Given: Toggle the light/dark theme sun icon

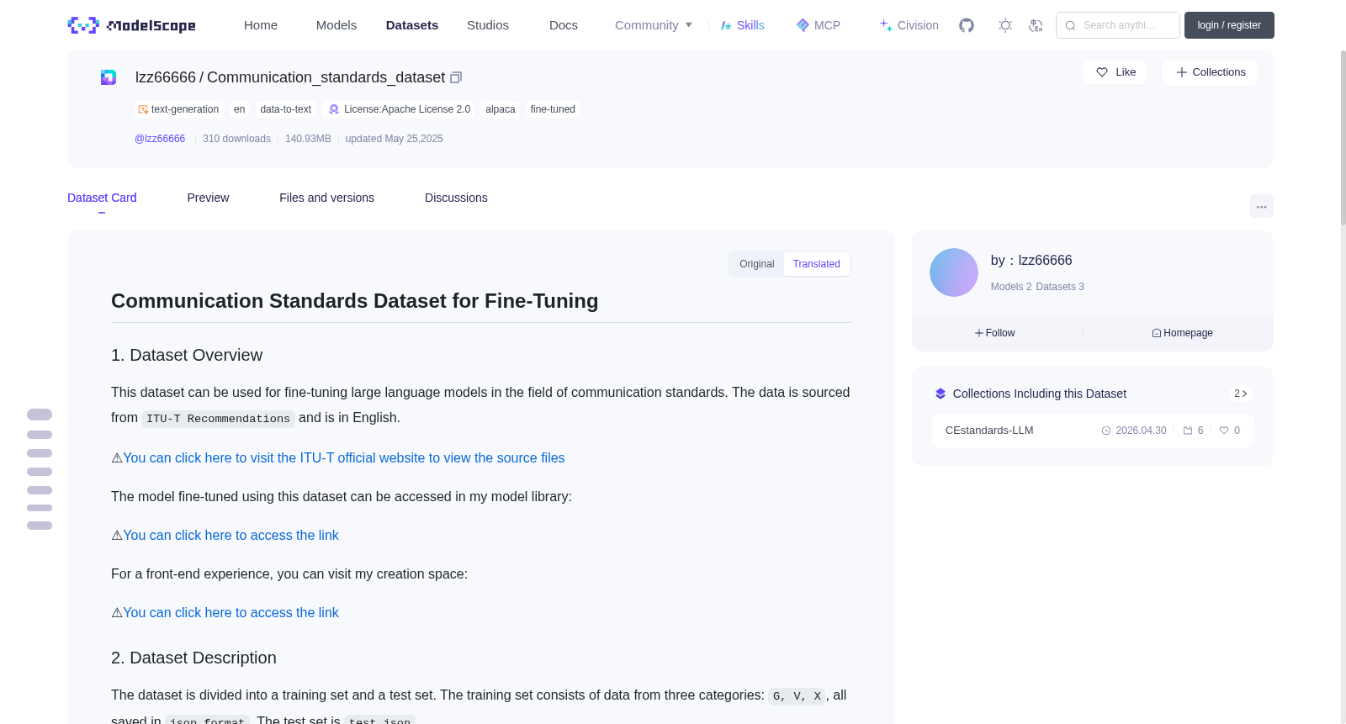Looking at the screenshot, I should coord(1005,25).
